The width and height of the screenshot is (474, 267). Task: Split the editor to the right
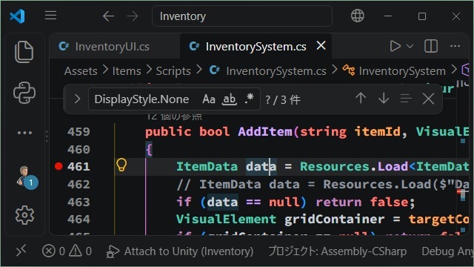(431, 46)
